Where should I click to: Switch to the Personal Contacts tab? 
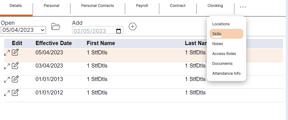coord(97,6)
